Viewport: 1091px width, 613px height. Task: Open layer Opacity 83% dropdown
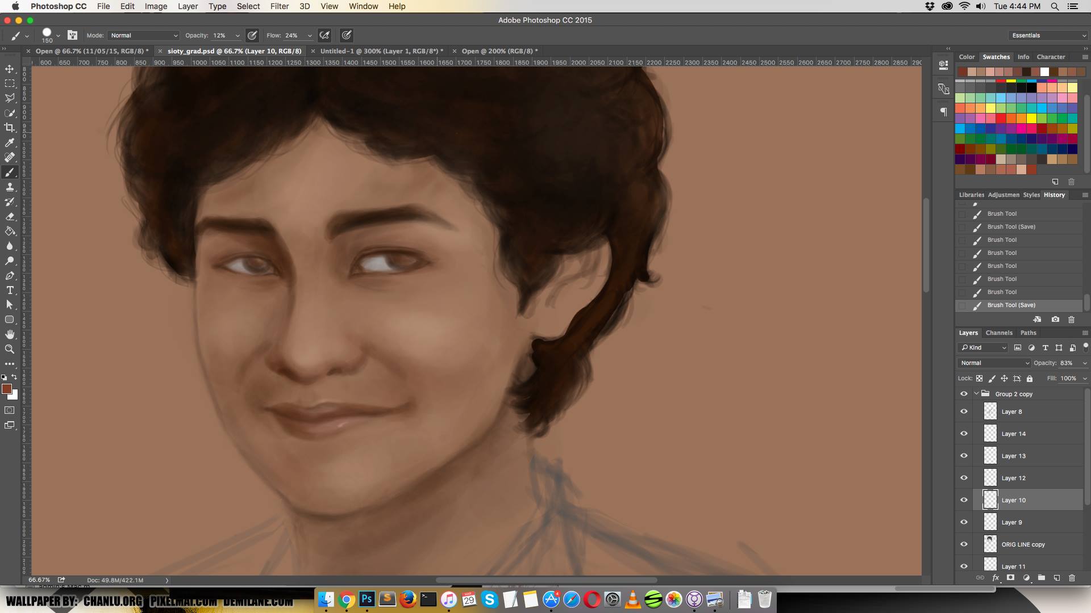1084,363
